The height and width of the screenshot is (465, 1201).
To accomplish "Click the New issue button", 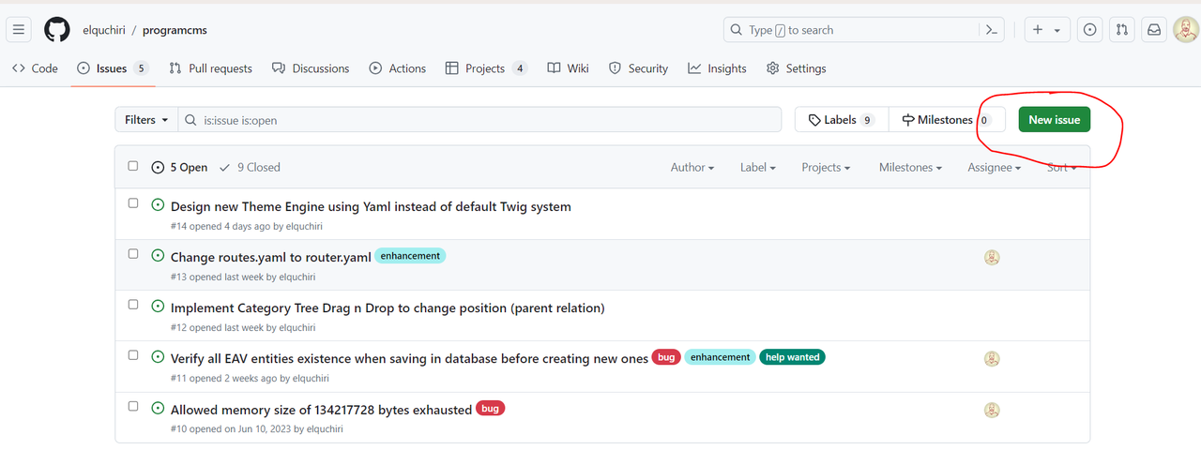I will [1055, 120].
